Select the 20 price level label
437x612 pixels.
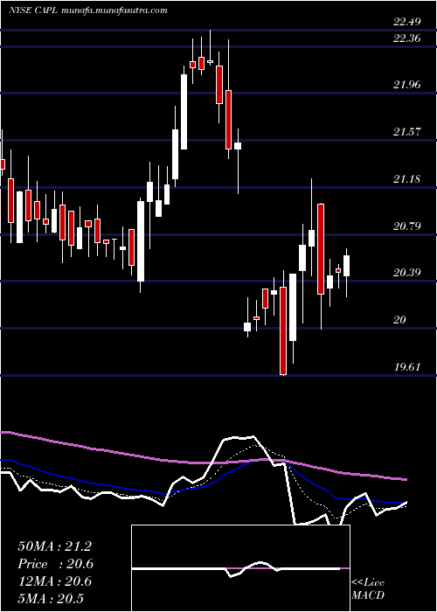[x=400, y=320]
